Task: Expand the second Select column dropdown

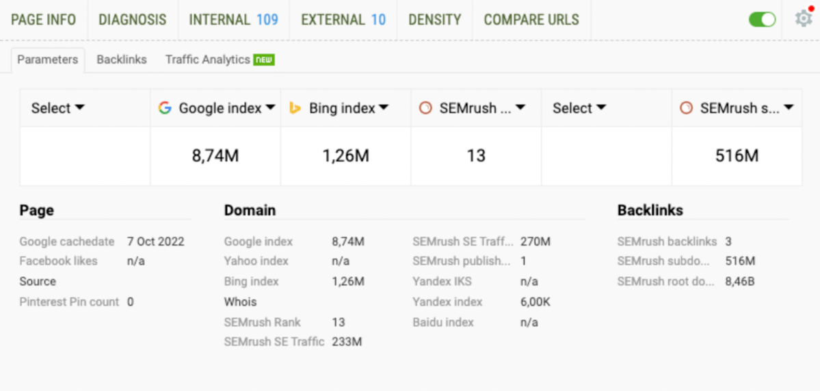Action: [579, 108]
